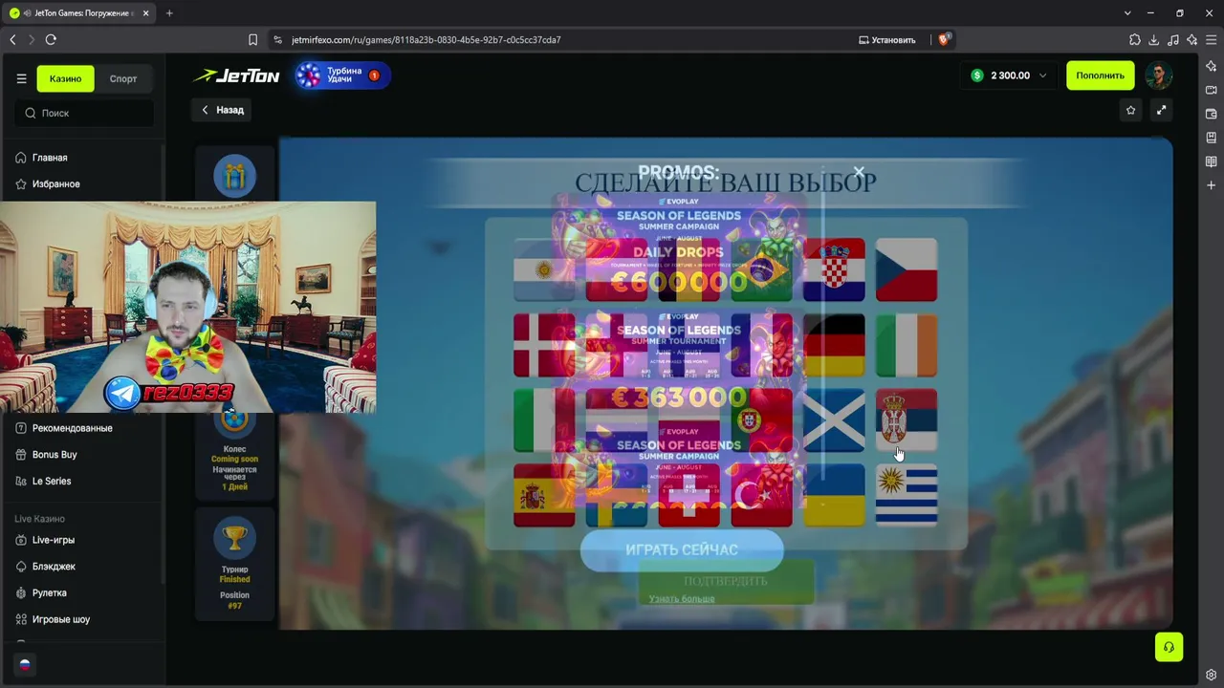Open site settings icon in address bar
Screen dimensions: 1224x688
point(277,39)
